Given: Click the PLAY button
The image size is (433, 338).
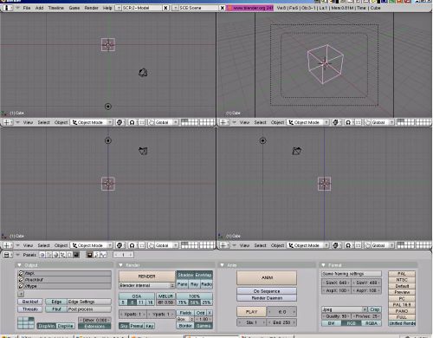Looking at the screenshot, I should [251, 312].
